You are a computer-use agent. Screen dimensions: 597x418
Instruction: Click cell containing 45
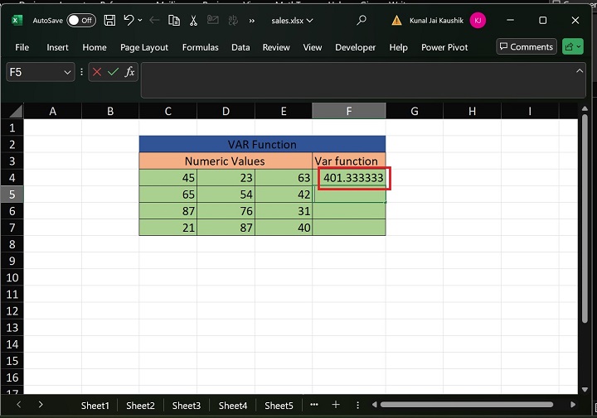167,178
